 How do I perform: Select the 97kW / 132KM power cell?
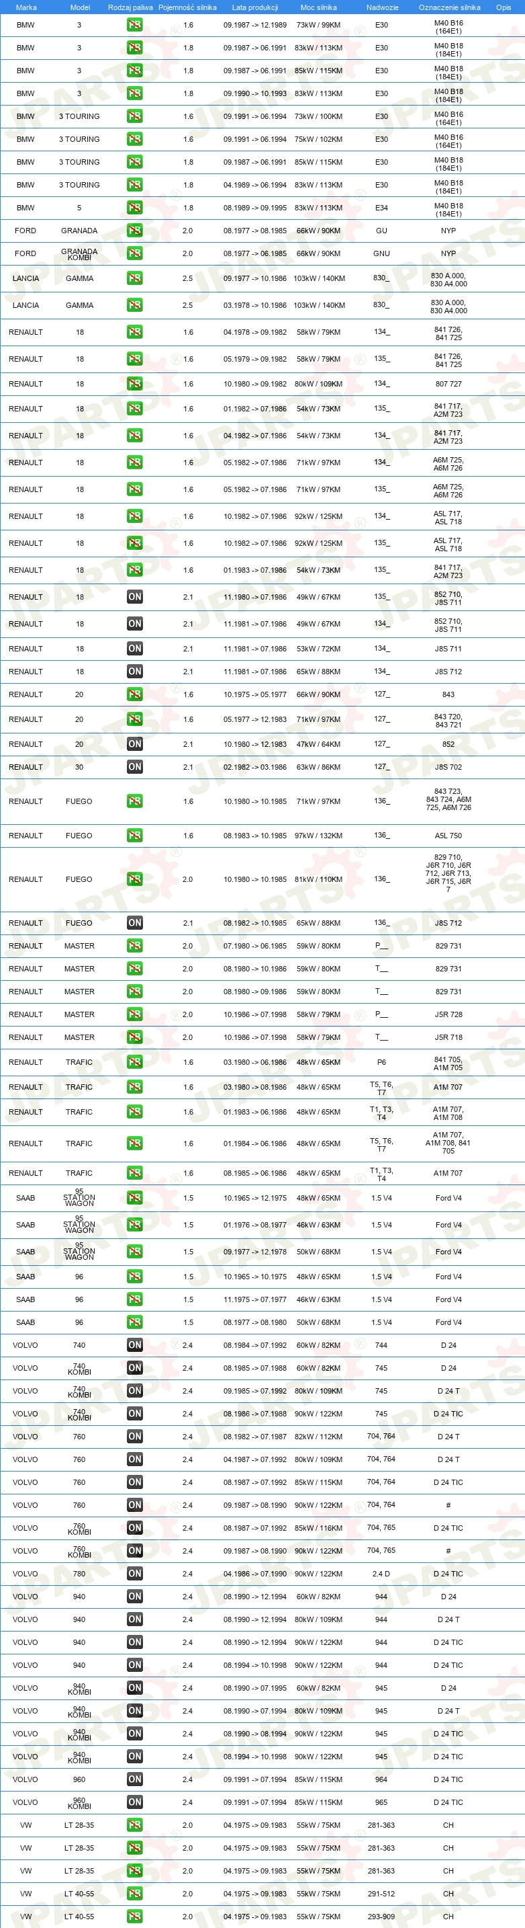coord(319,836)
